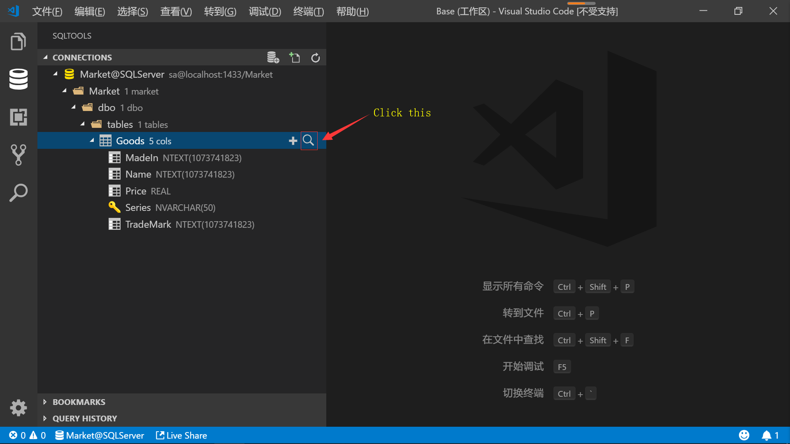The image size is (790, 444).
Task: Click sa@localhost:1433/Market connection text
Action: coord(221,75)
